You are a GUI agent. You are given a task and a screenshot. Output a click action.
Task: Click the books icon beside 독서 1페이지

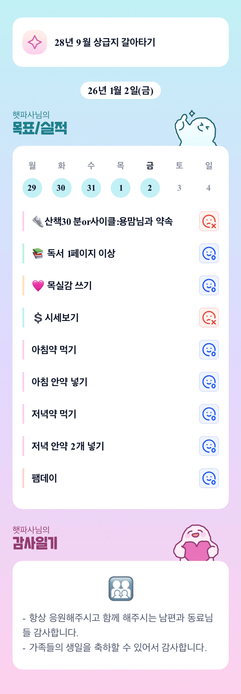pos(38,253)
